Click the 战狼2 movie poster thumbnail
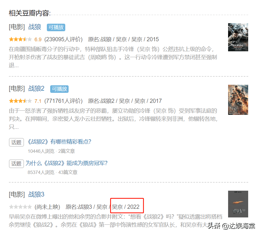This screenshot has height=235, width=261. point(238,100)
